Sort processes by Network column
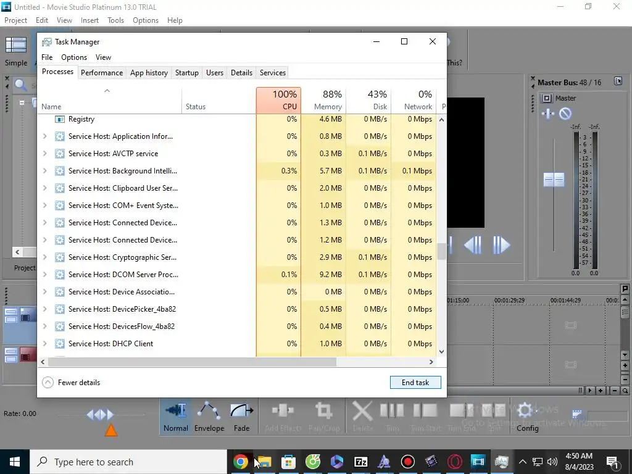Screen dimensions: 632x474 point(414,101)
